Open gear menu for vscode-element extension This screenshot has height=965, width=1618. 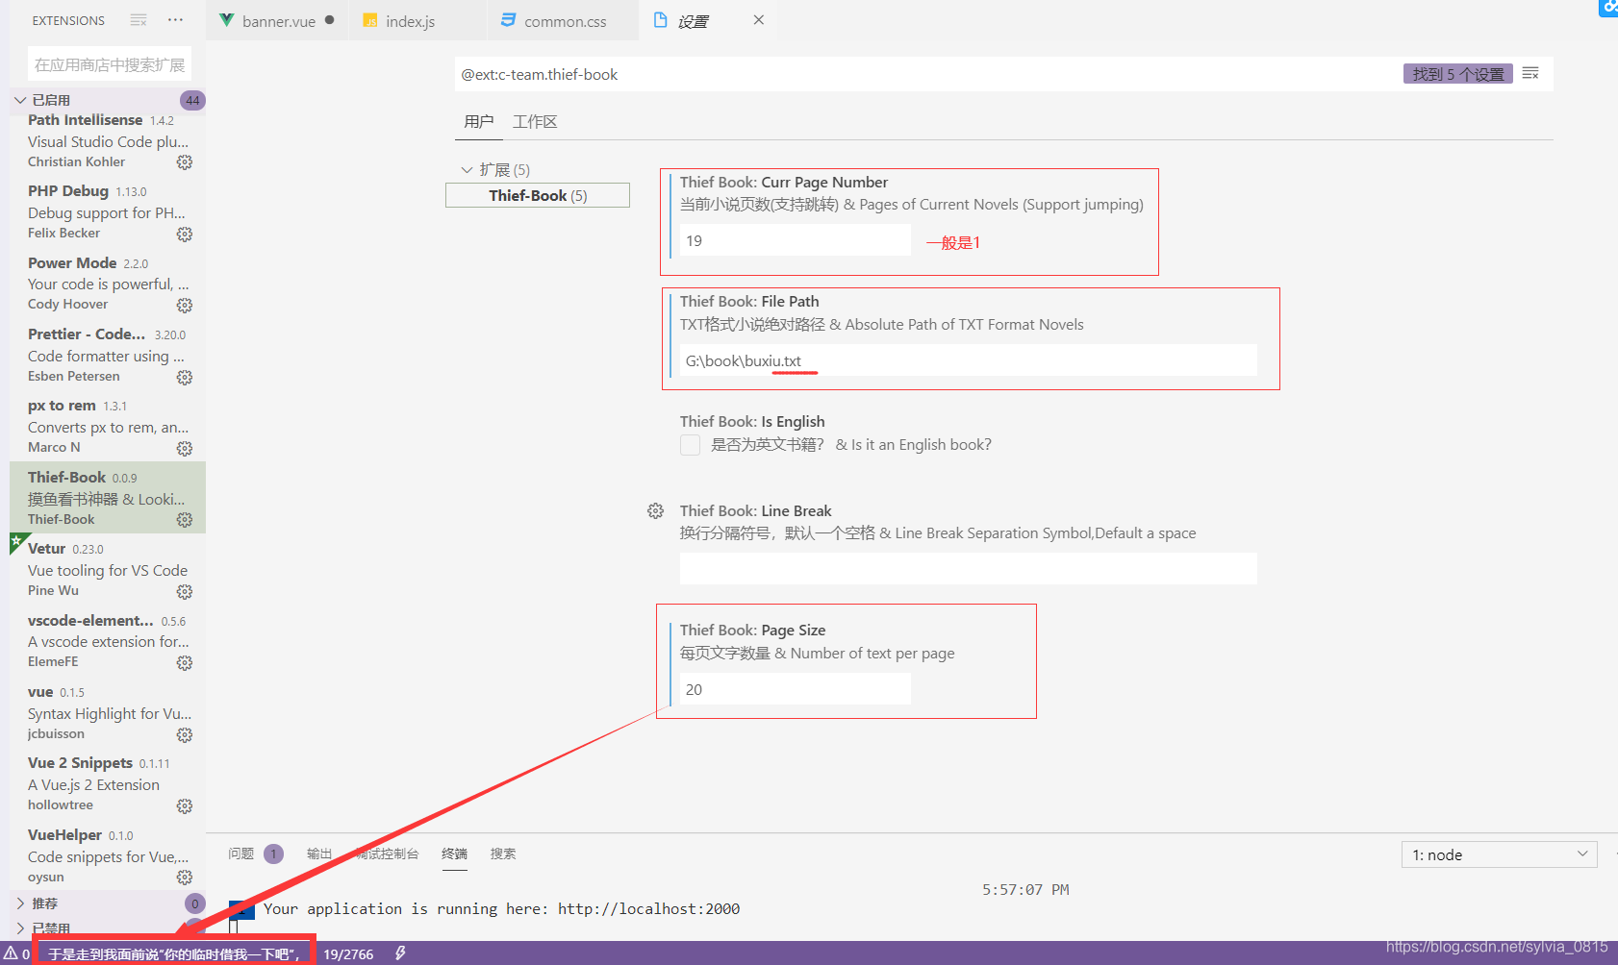(185, 663)
